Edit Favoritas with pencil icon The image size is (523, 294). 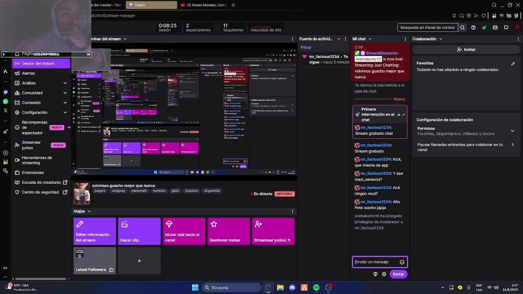pyautogui.click(x=513, y=64)
